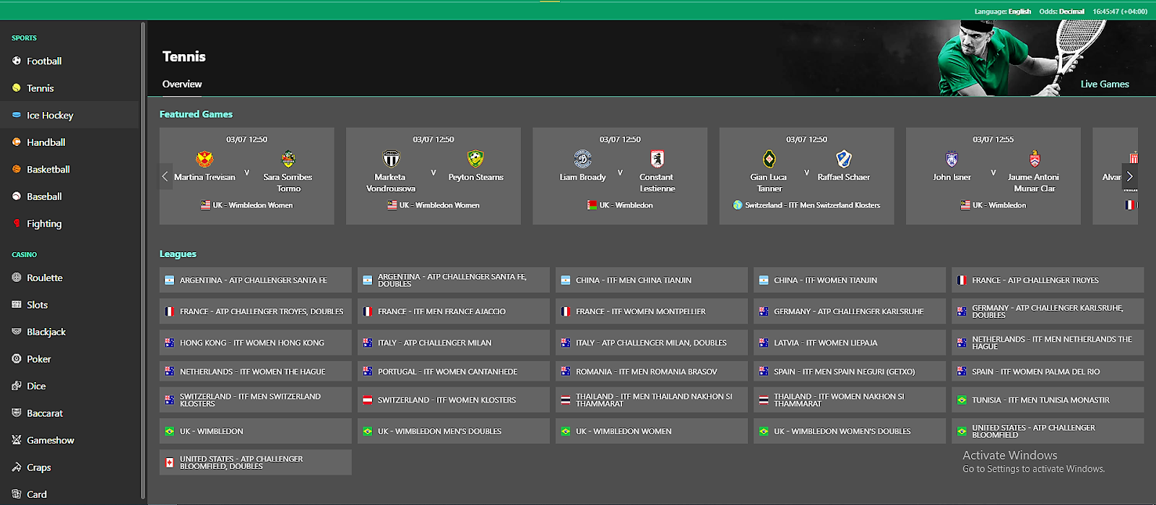Click the Slots machine icon
1156x505 pixels.
pyautogui.click(x=17, y=305)
